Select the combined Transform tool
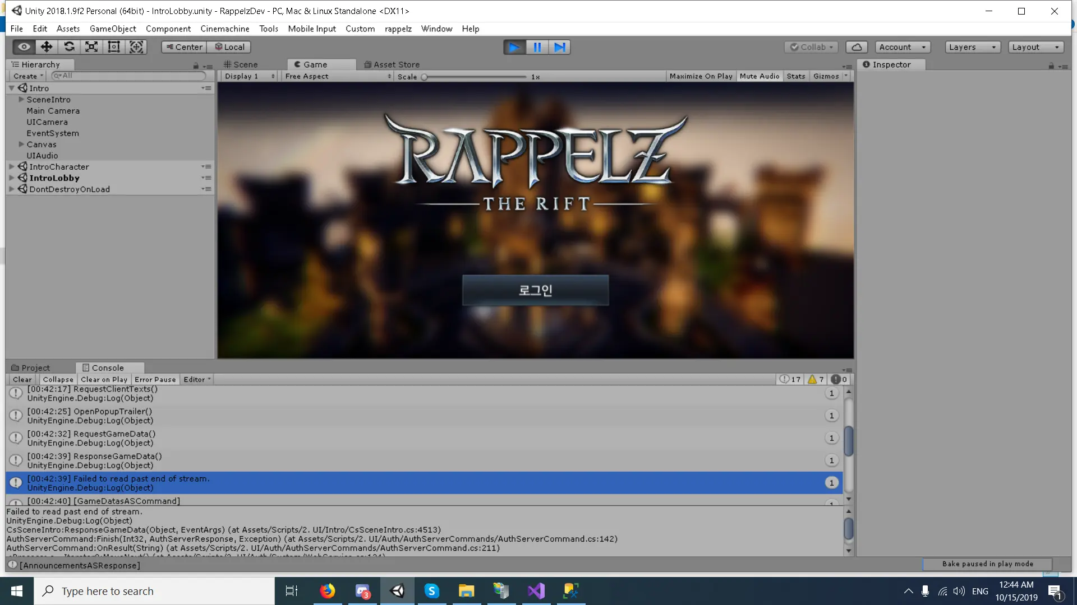This screenshot has width=1077, height=605. coord(136,47)
